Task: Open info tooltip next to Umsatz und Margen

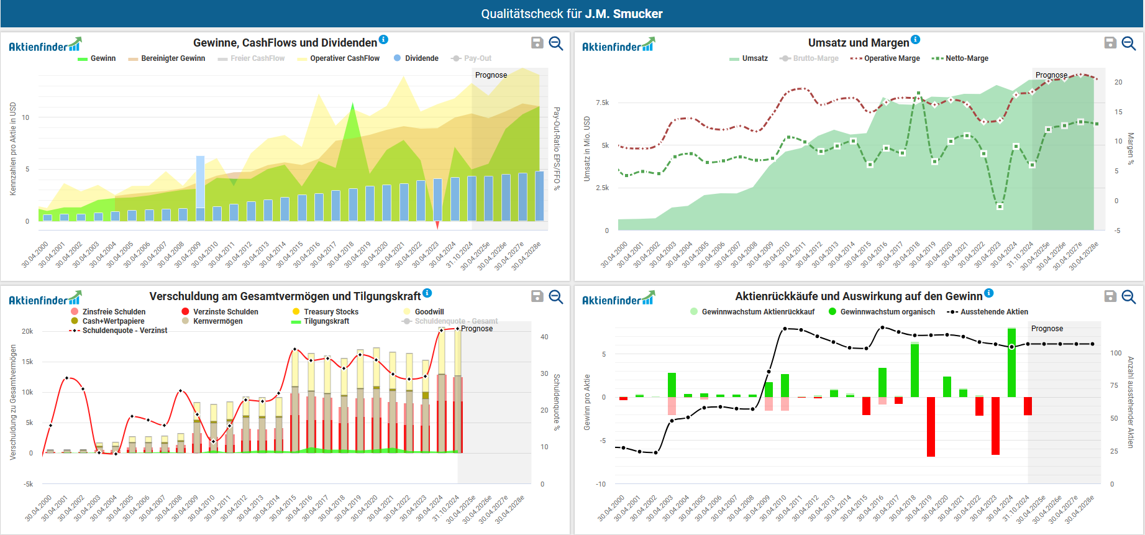Action: 915,40
